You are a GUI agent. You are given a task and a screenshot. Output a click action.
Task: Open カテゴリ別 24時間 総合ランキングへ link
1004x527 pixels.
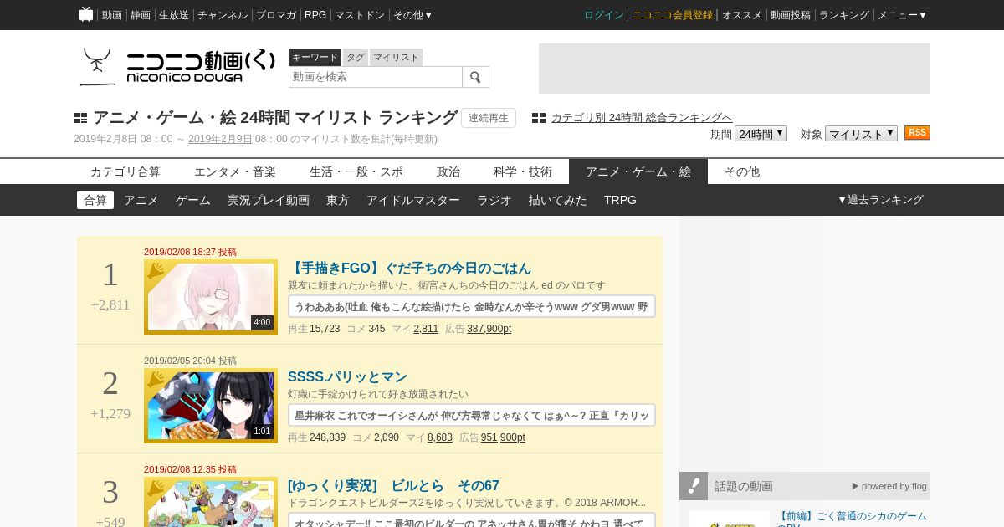tap(642, 118)
